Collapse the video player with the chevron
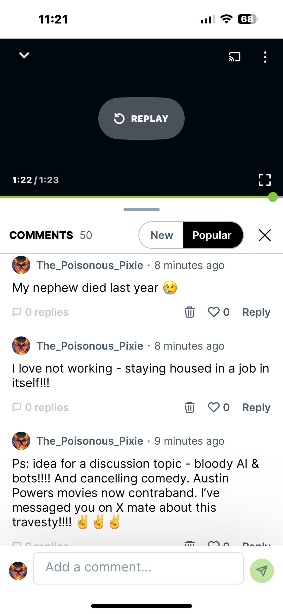 pos(24,55)
